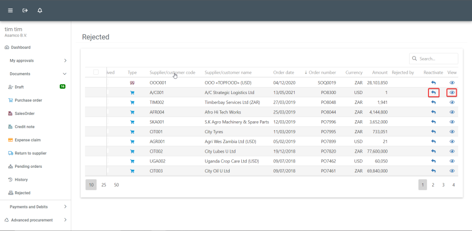View order PO8300 via eye icon

click(x=452, y=93)
